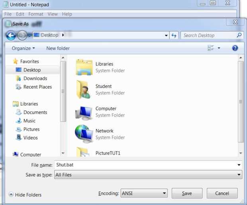The image size is (247, 205).
Task: Click the Back navigation arrow
Action: pyautogui.click(x=11, y=35)
